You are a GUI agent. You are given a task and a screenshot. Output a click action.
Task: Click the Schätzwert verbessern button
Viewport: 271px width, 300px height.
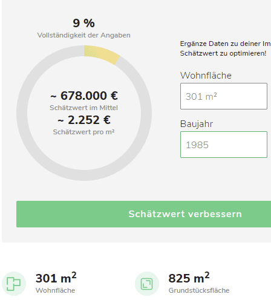click(143, 214)
